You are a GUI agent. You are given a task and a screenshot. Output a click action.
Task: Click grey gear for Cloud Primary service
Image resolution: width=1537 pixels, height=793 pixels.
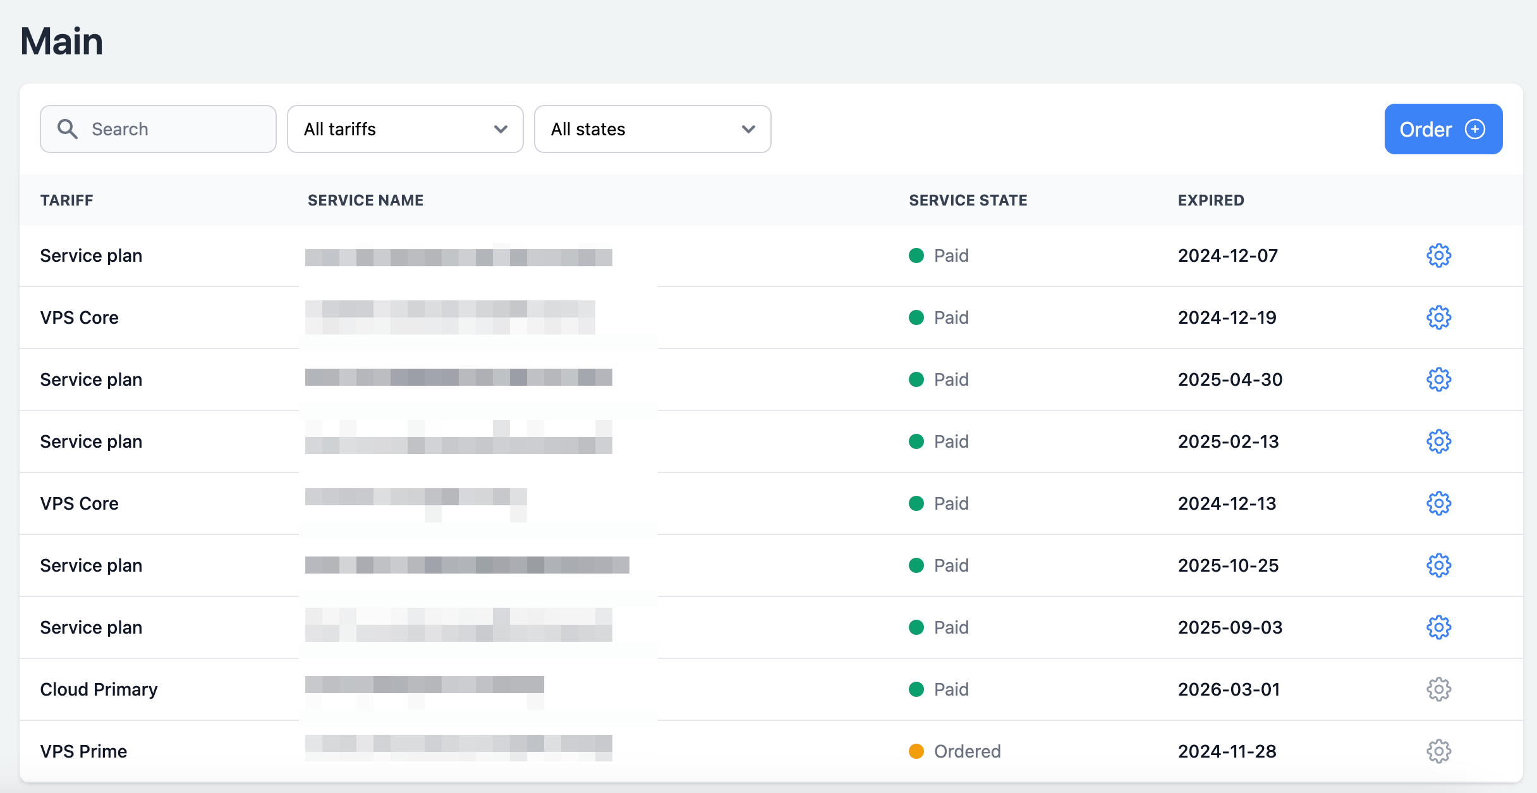click(1438, 689)
